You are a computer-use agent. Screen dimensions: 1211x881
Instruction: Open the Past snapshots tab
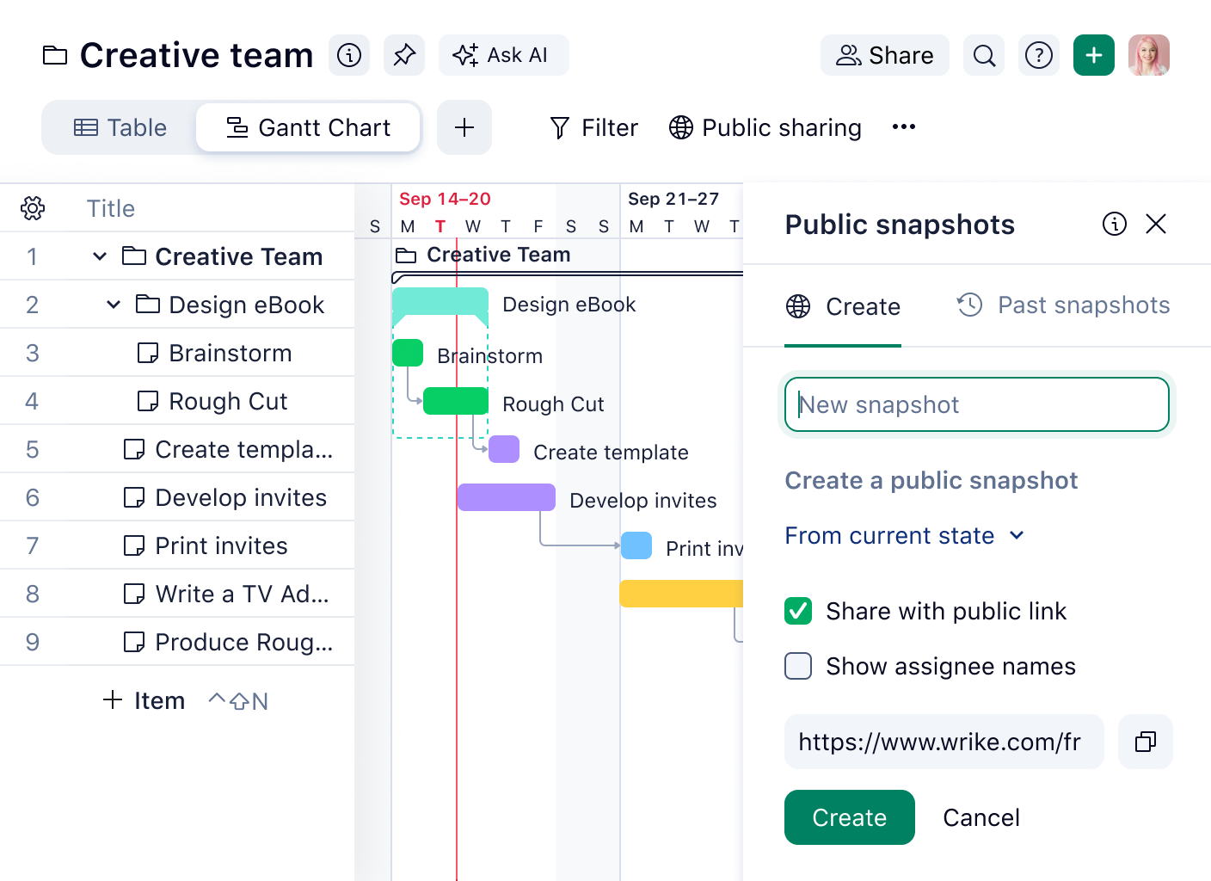pos(1062,305)
